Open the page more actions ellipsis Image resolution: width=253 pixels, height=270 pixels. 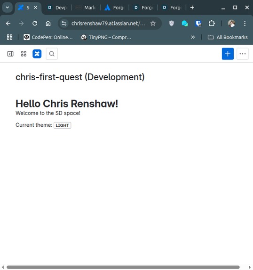(x=243, y=54)
